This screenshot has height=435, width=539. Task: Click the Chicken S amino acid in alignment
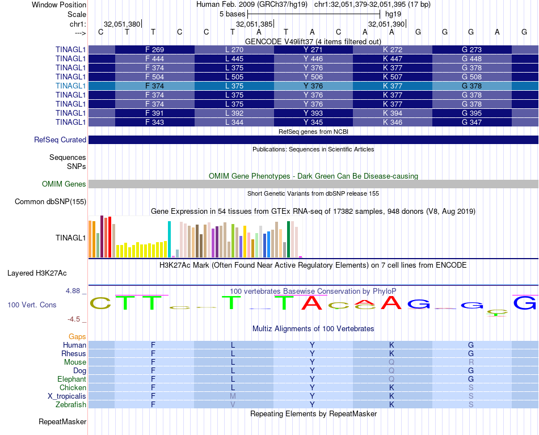pyautogui.click(x=471, y=387)
